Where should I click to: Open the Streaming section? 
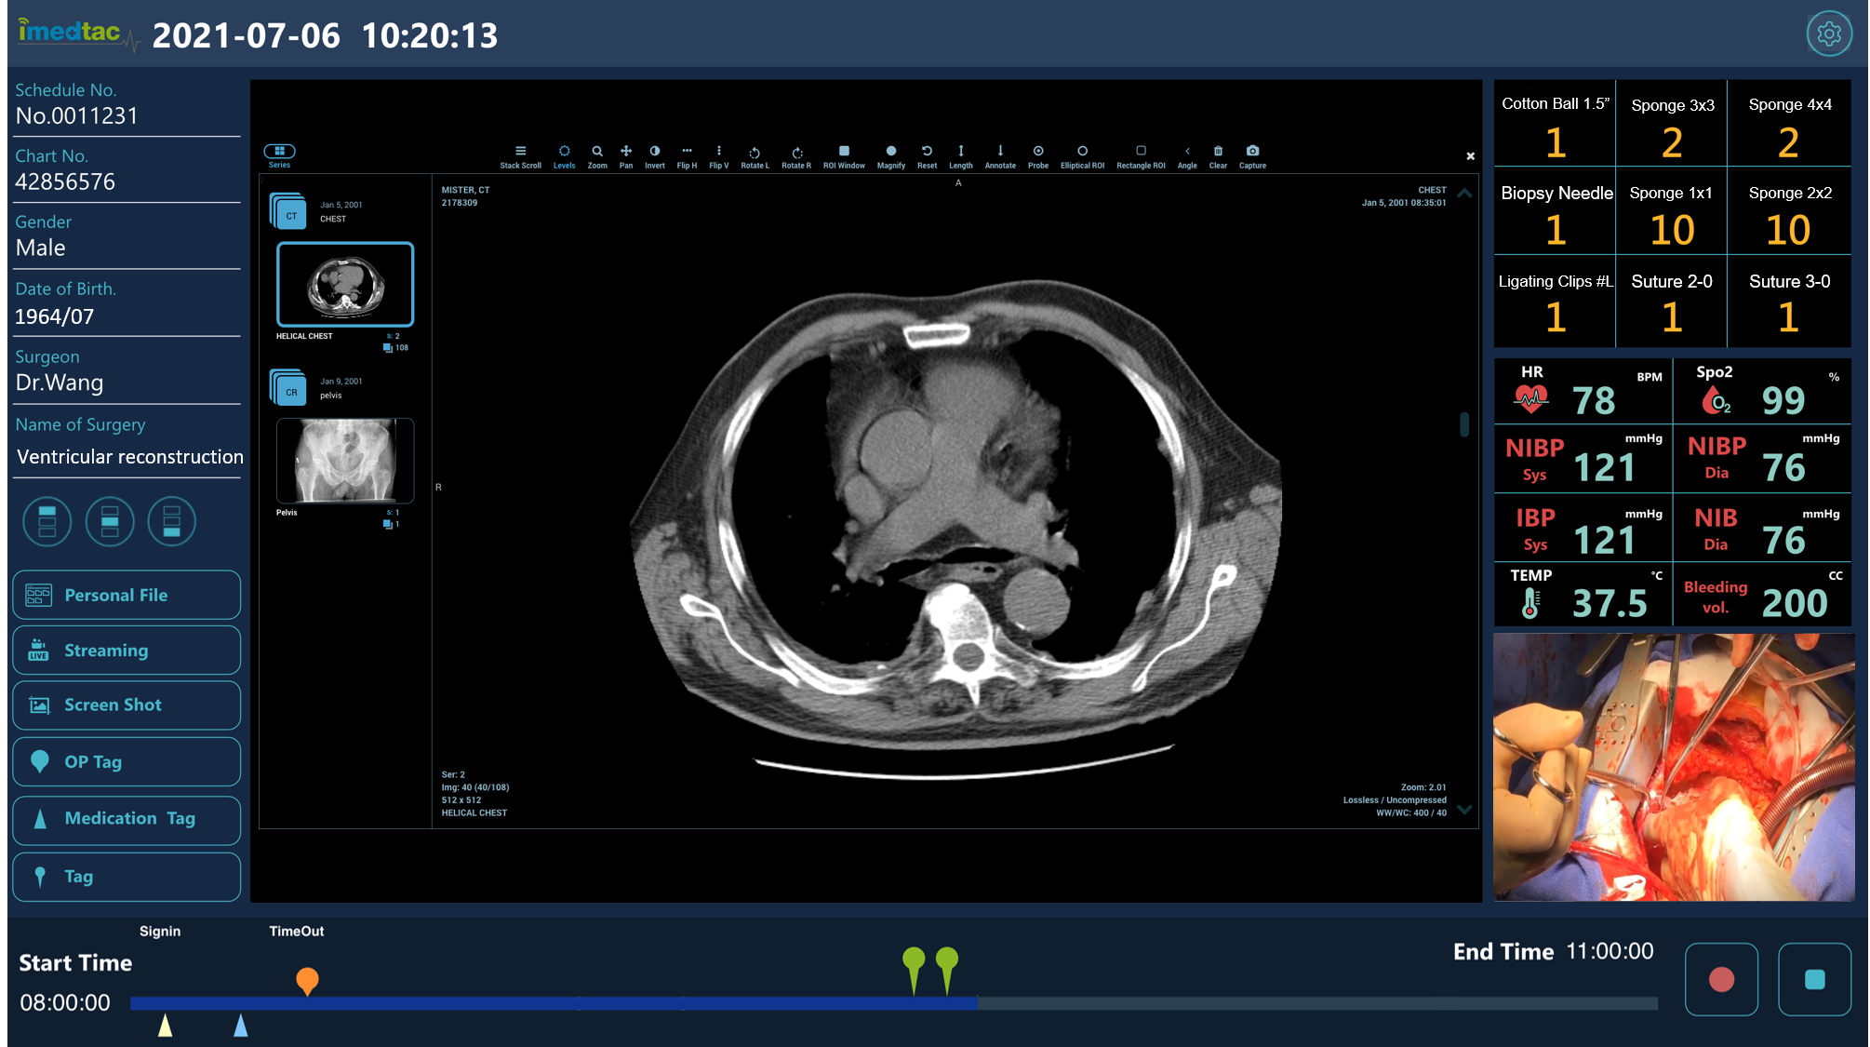click(x=127, y=651)
